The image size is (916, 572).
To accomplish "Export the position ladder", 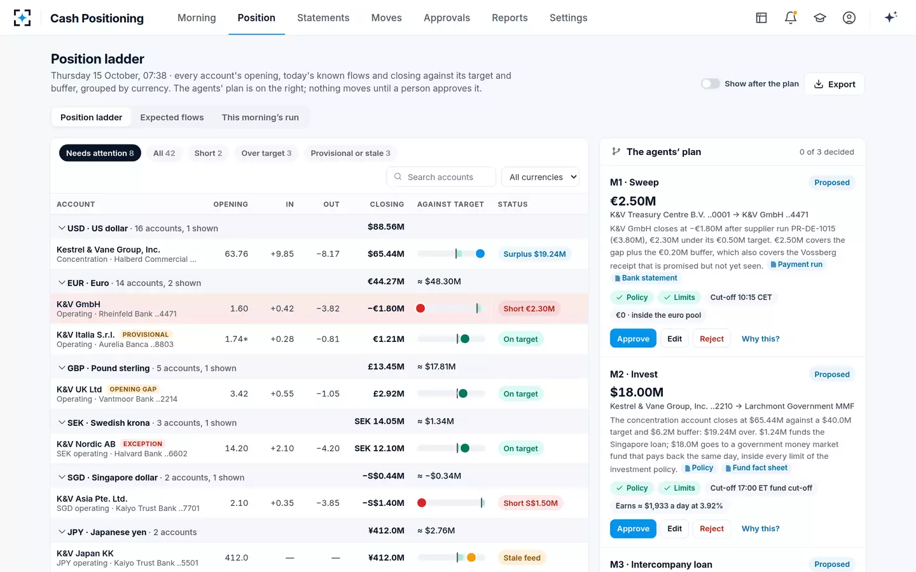I will click(x=835, y=84).
